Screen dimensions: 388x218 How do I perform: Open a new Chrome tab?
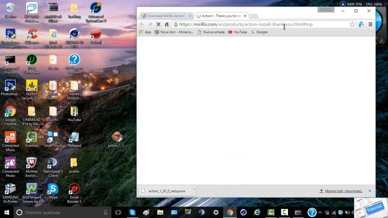[x=254, y=16]
